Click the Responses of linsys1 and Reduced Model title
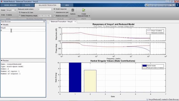The height and width of the screenshot is (101, 179). pos(113,24)
